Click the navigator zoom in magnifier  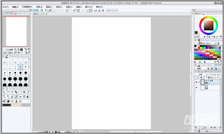[x=18, y=50]
